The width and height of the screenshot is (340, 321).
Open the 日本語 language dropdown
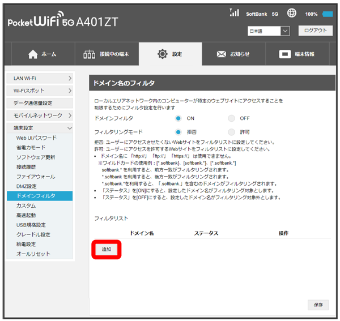point(269,31)
